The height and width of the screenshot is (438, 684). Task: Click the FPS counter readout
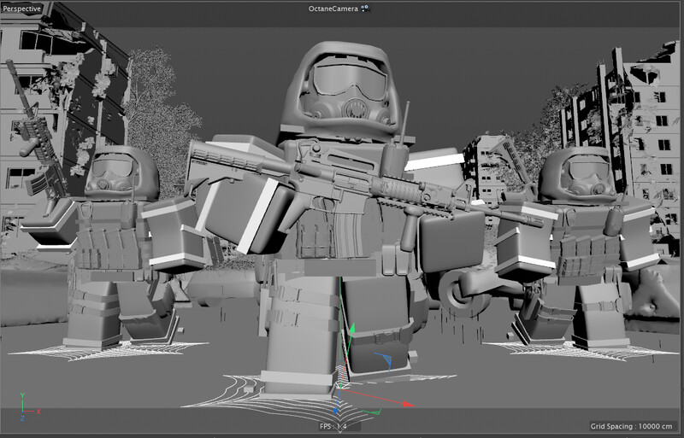tap(333, 426)
